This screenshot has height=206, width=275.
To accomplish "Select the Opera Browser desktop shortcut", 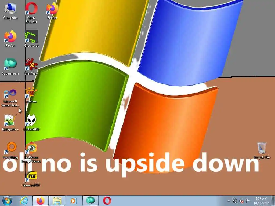I will [x=31, y=13].
